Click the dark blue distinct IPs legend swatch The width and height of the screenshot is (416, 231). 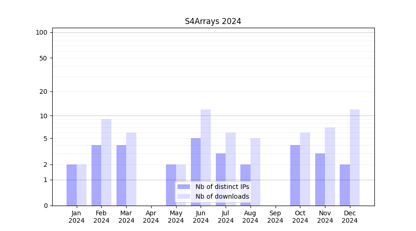point(184,187)
